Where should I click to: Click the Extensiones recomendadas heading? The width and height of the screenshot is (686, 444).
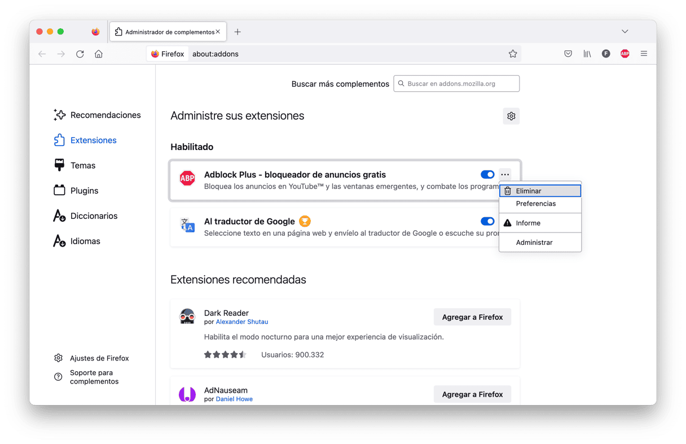(x=238, y=280)
